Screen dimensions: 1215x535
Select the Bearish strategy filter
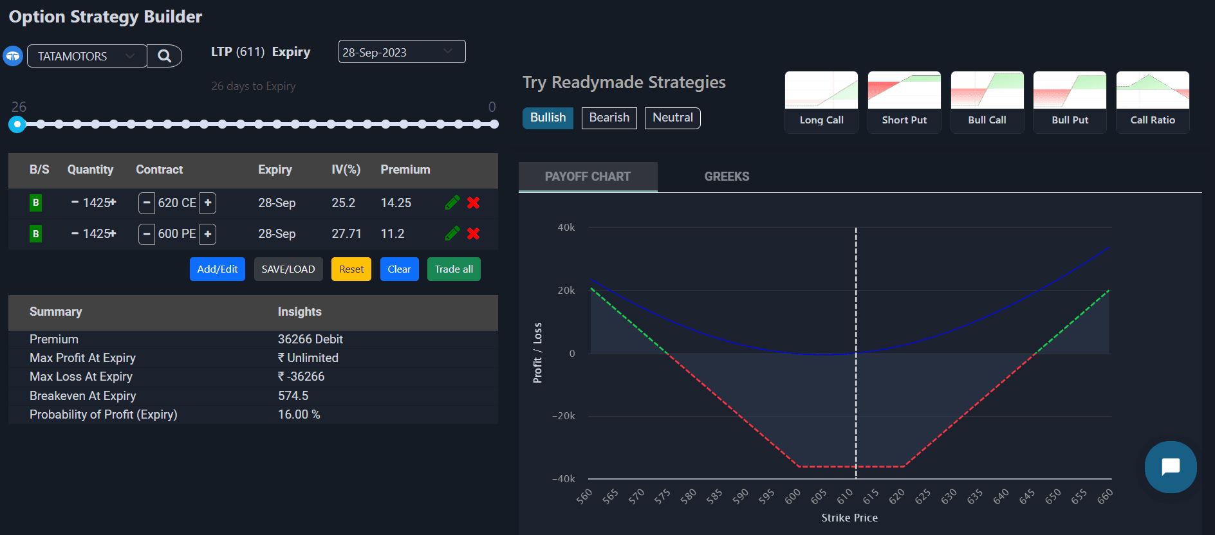click(609, 118)
